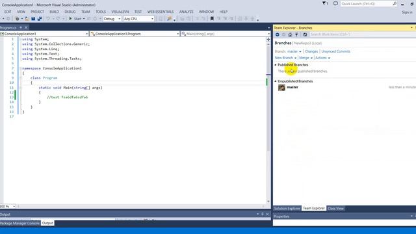Open the VISUALSVN menu

(120, 12)
